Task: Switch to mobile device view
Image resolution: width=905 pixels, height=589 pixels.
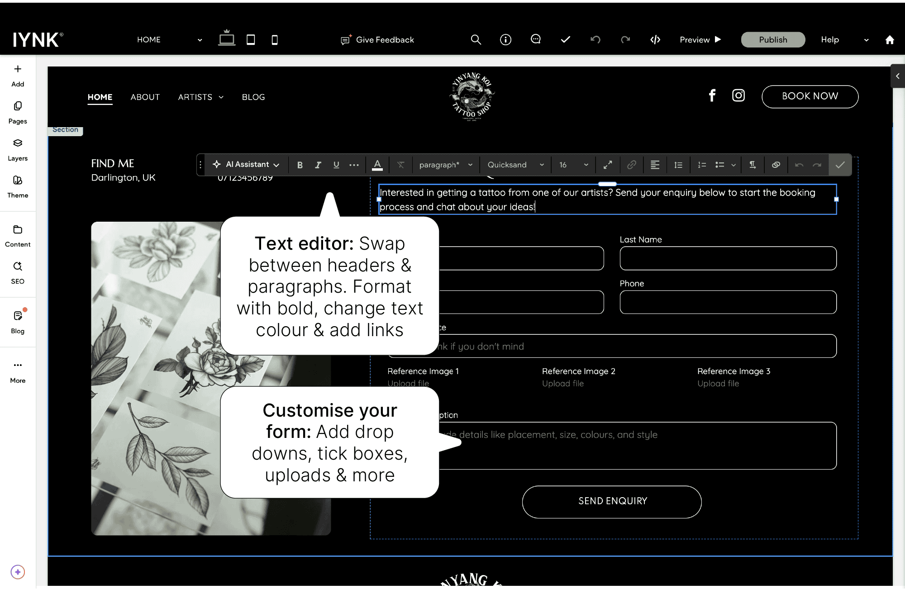Action: click(x=274, y=40)
